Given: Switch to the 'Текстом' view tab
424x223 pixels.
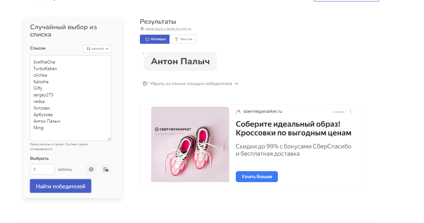Looking at the screenshot, I should [x=183, y=39].
